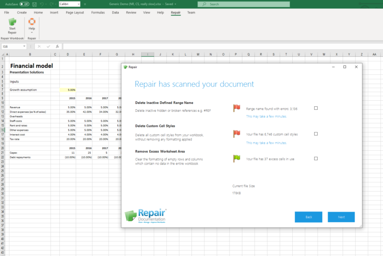Click the Repair Documentation logo

tap(146, 216)
